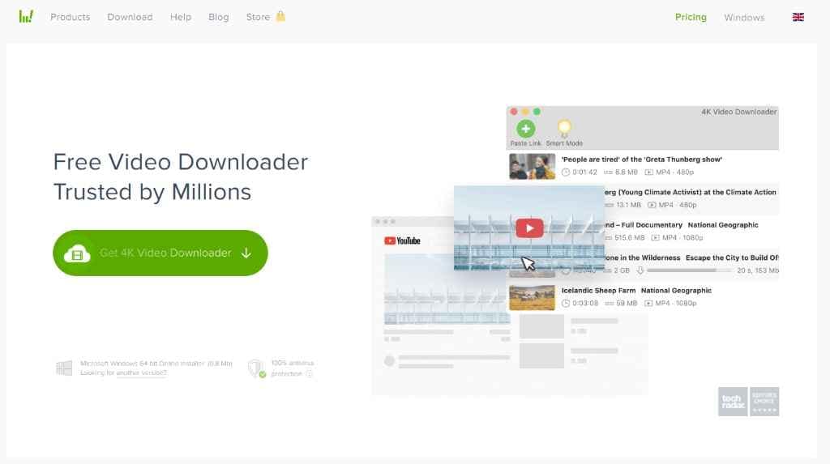Image resolution: width=830 pixels, height=464 pixels.
Task: Open the Download menu
Action: (130, 17)
